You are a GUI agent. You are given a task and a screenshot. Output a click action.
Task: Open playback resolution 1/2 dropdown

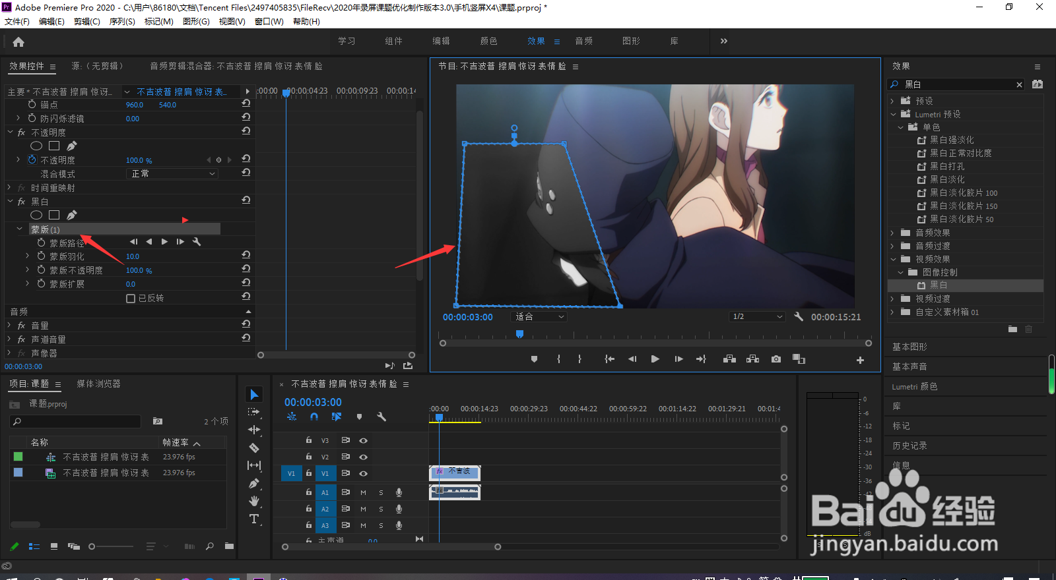click(757, 317)
